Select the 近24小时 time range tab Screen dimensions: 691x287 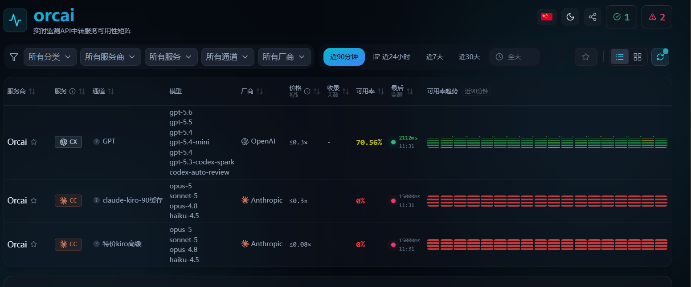click(x=392, y=57)
